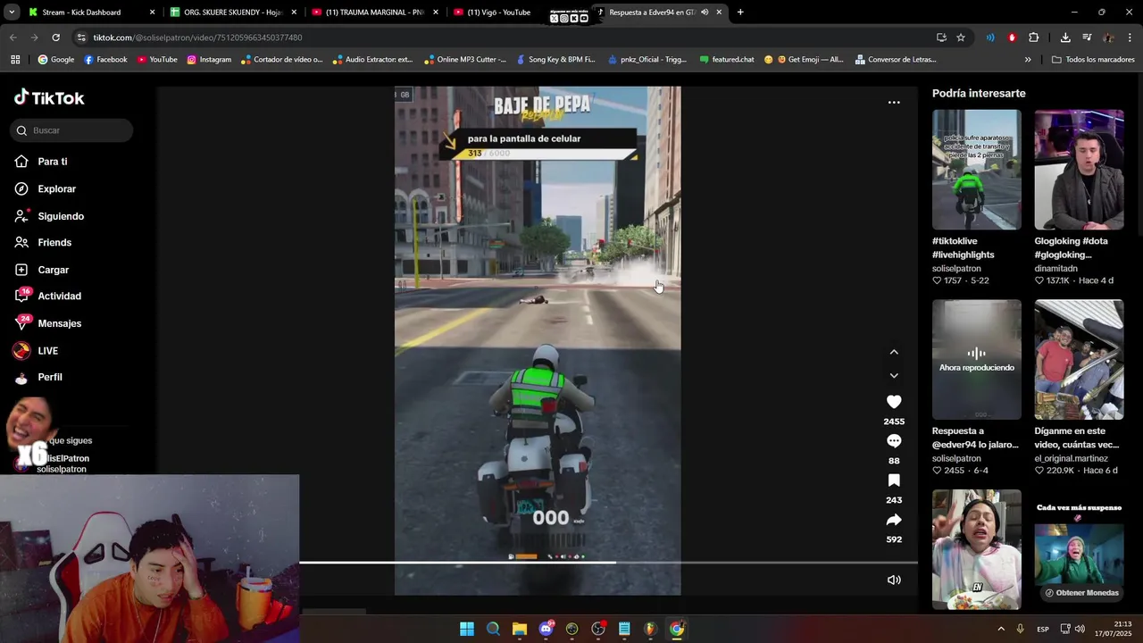Image resolution: width=1143 pixels, height=643 pixels.
Task: Go to the next video with down chevron
Action: pos(894,376)
